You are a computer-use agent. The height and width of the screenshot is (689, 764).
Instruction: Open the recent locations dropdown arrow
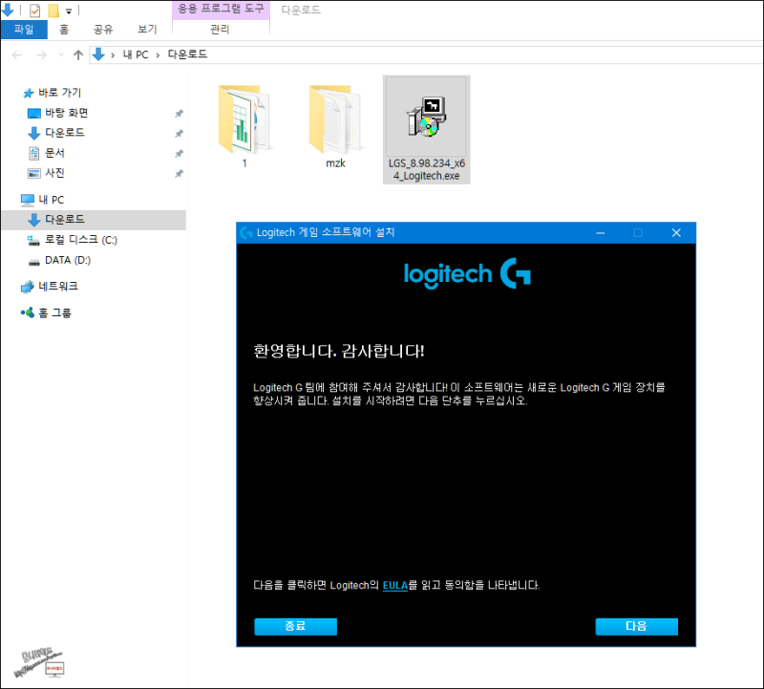tap(61, 55)
